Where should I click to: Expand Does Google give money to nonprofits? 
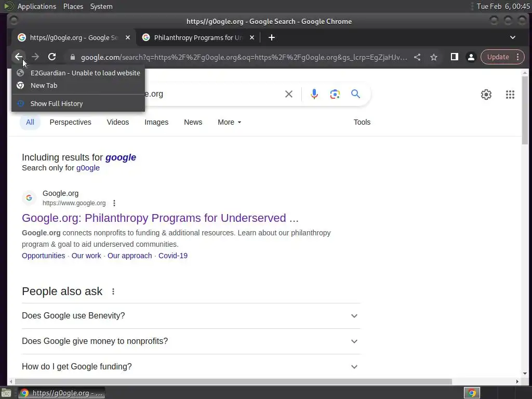(x=191, y=341)
